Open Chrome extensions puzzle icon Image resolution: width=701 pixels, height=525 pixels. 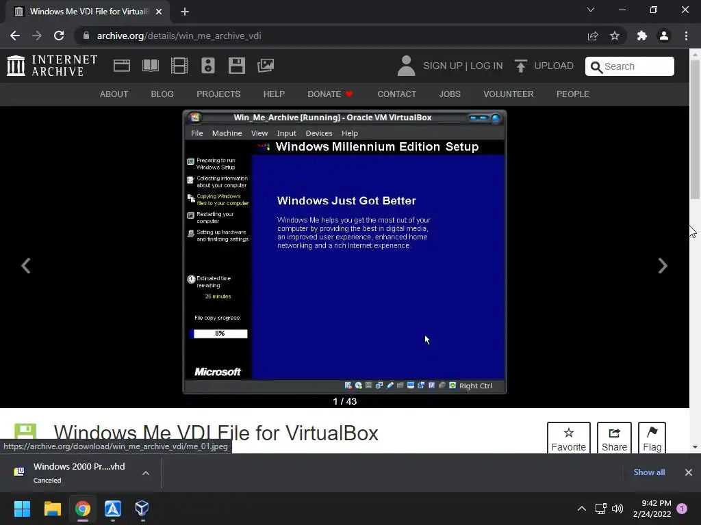642,36
